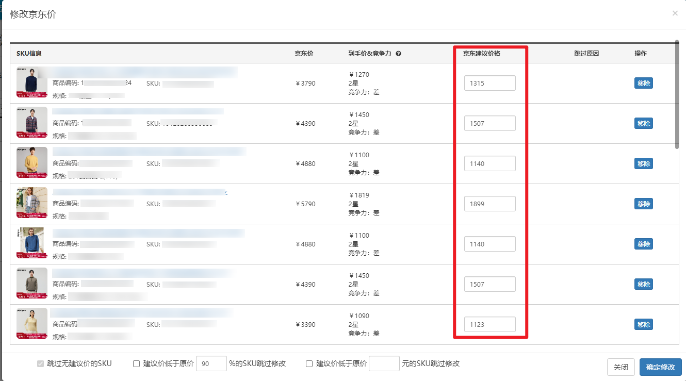This screenshot has height=381, width=686.
Task: Click the navy sweater product thumbnail
Action: [31, 82]
